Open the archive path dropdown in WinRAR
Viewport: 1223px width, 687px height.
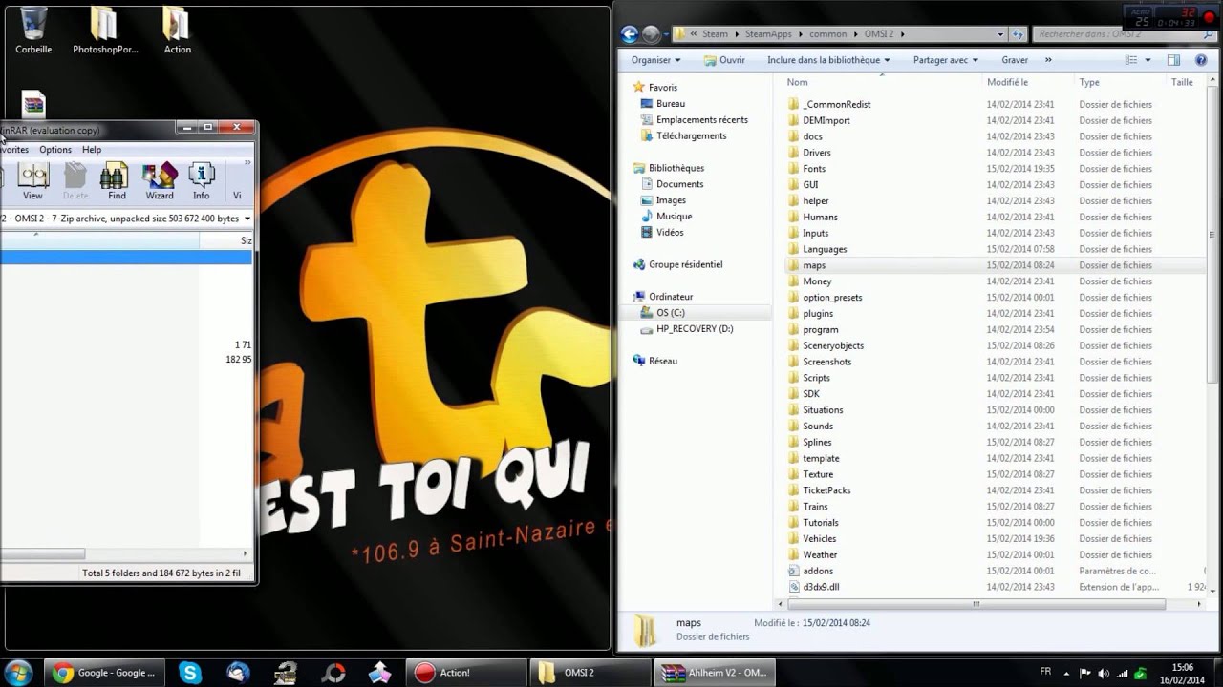247,219
